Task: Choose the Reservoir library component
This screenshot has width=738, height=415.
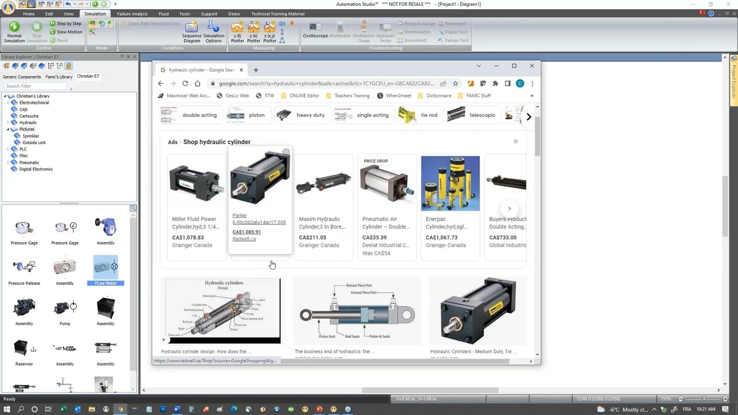Action: [24, 352]
